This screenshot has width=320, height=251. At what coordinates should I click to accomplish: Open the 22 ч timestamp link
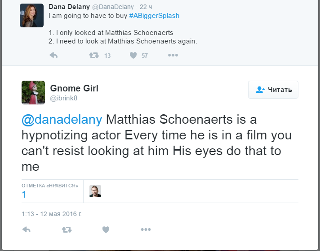[146, 6]
